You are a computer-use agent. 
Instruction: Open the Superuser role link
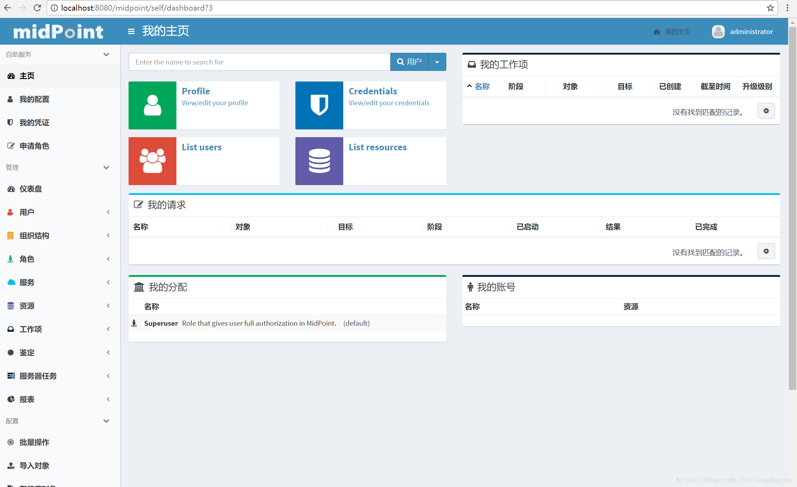[x=161, y=323]
